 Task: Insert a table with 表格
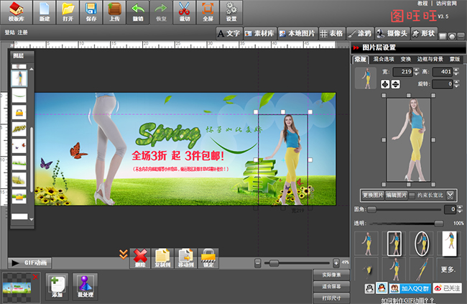(332, 33)
